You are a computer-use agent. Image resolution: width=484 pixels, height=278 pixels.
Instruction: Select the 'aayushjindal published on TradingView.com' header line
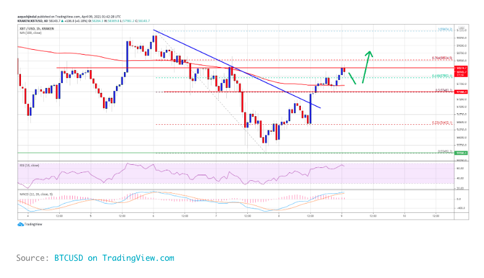tap(69, 17)
